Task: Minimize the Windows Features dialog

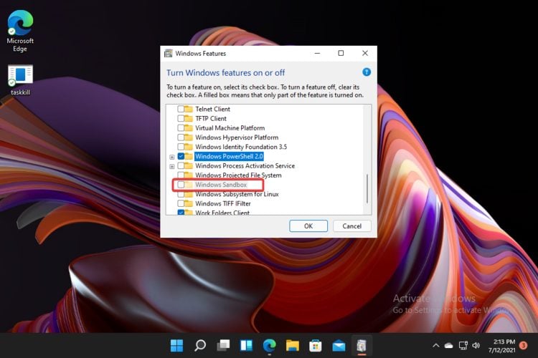Action: point(317,53)
